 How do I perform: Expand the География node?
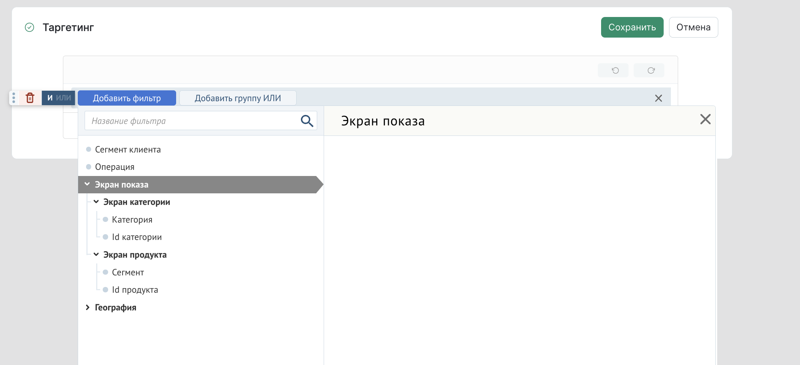(x=88, y=307)
